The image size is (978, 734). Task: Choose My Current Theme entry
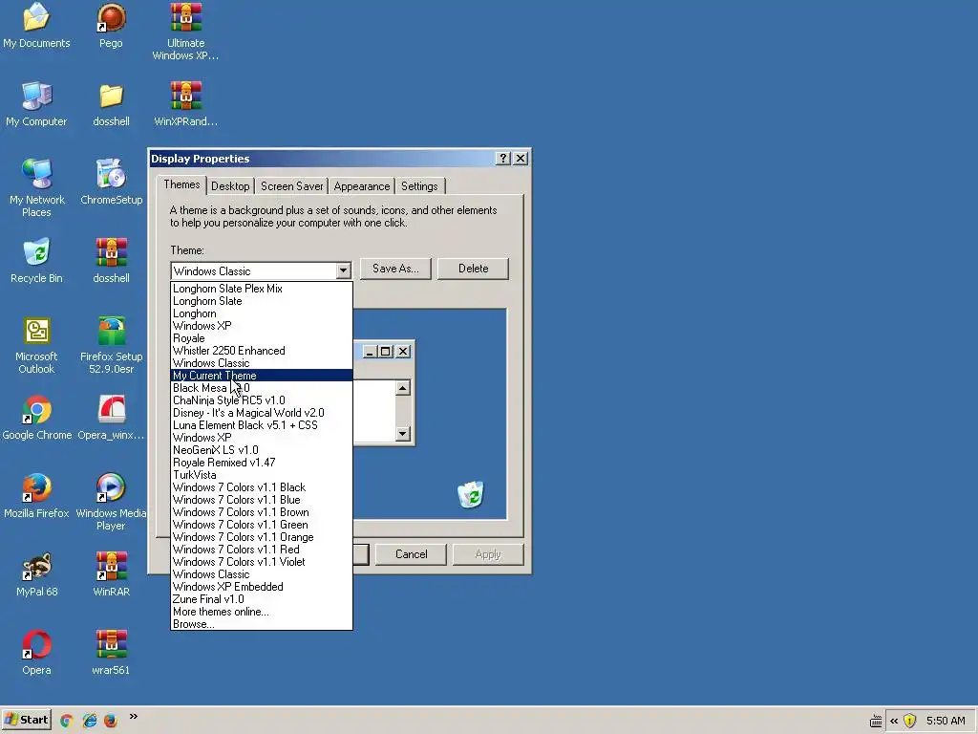[262, 376]
